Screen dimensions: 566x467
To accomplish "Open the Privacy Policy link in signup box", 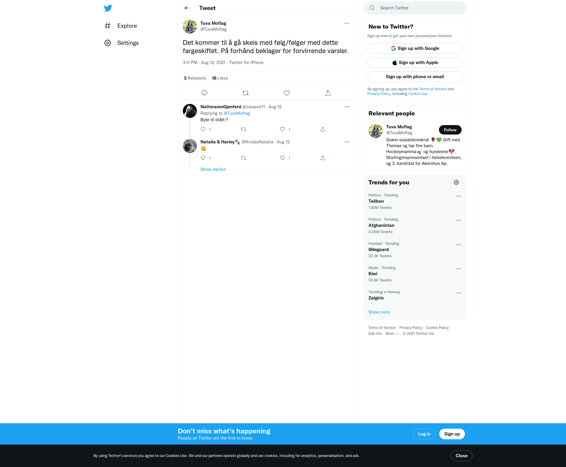I will [x=379, y=94].
